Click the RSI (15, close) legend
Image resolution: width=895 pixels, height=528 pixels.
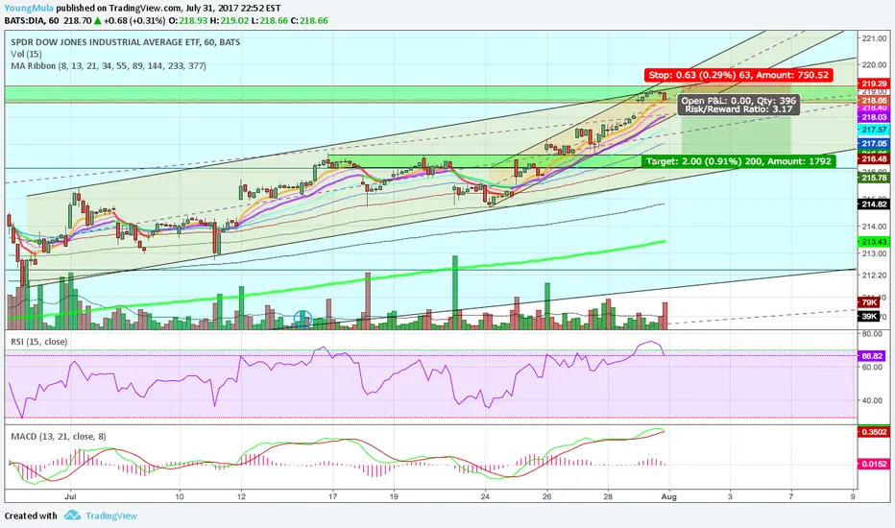click(38, 342)
